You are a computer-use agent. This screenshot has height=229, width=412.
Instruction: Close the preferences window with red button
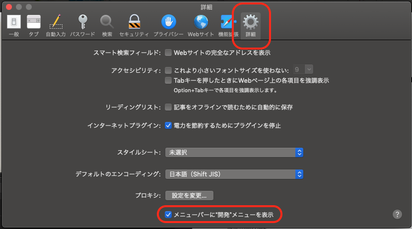tap(9, 7)
